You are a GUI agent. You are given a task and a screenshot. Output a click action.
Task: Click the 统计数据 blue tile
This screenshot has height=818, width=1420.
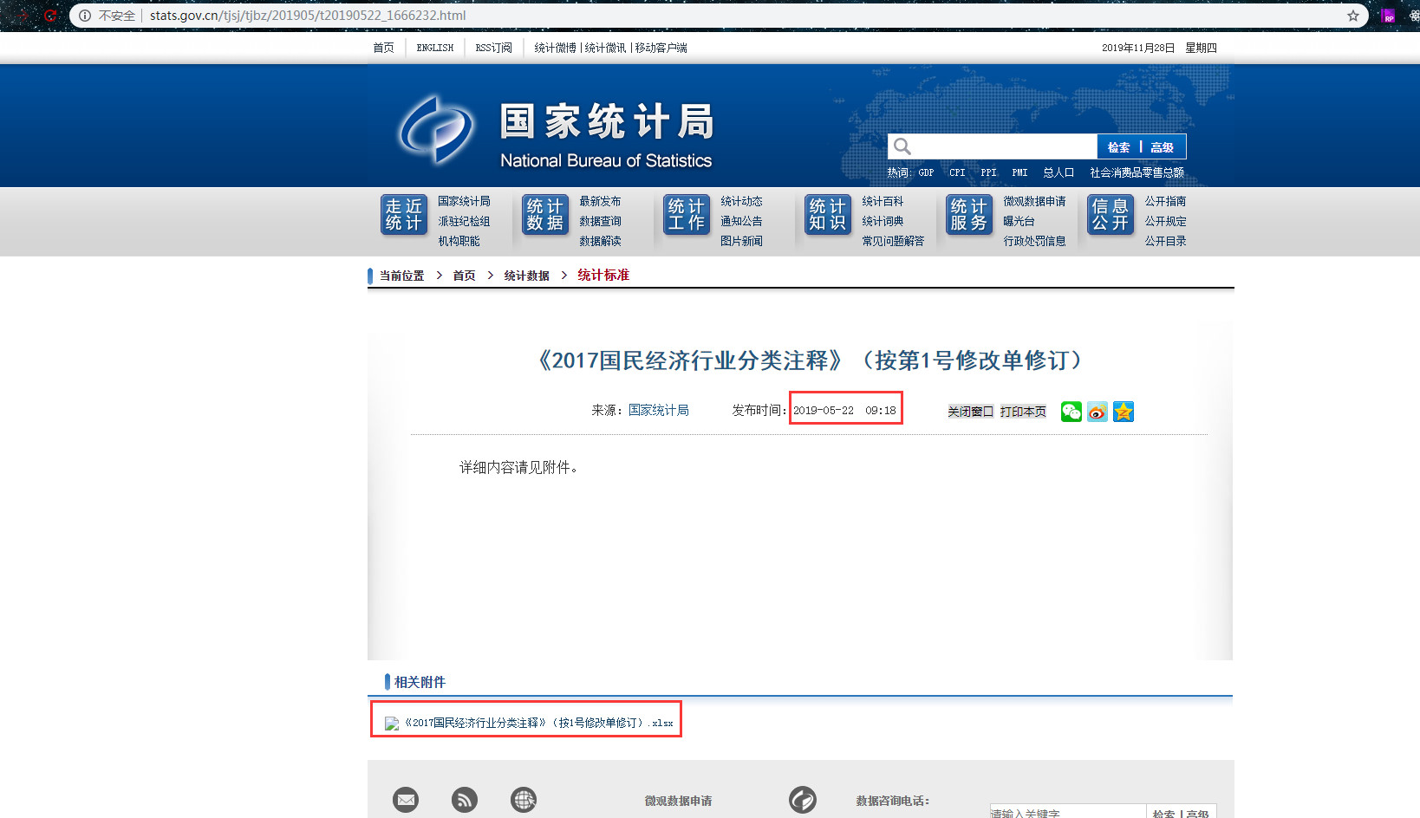(x=545, y=215)
